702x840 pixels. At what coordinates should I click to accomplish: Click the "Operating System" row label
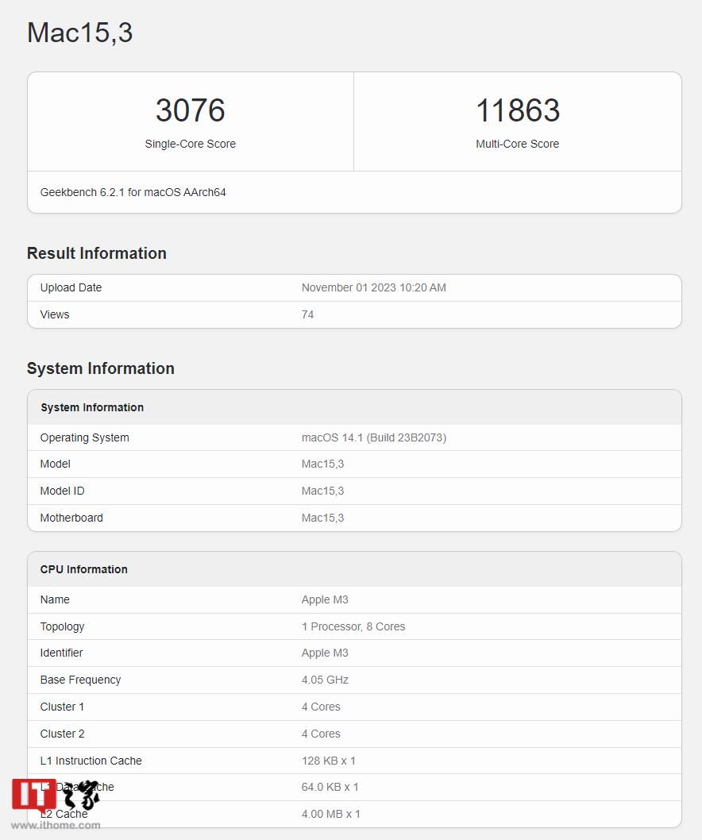85,437
